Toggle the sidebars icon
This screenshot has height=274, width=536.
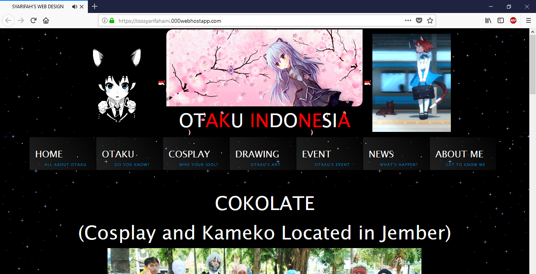coord(501,20)
